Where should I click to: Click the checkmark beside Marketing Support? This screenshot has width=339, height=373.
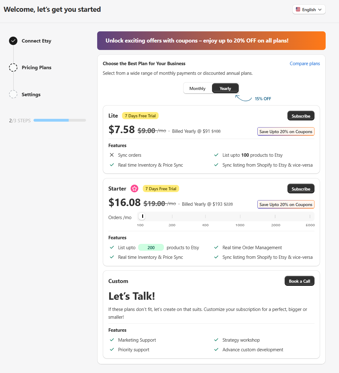112,340
